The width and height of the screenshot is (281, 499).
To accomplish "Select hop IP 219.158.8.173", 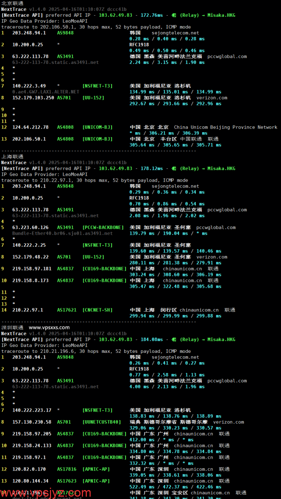I will (30, 280).
